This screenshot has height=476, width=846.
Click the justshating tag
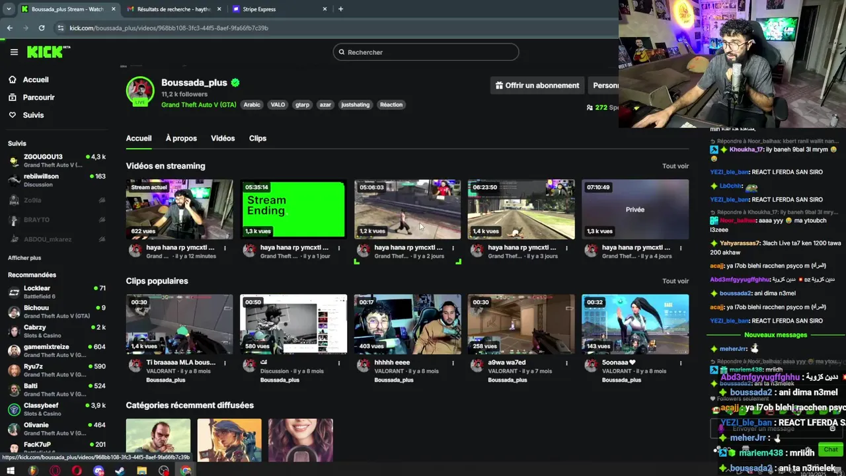tap(356, 104)
